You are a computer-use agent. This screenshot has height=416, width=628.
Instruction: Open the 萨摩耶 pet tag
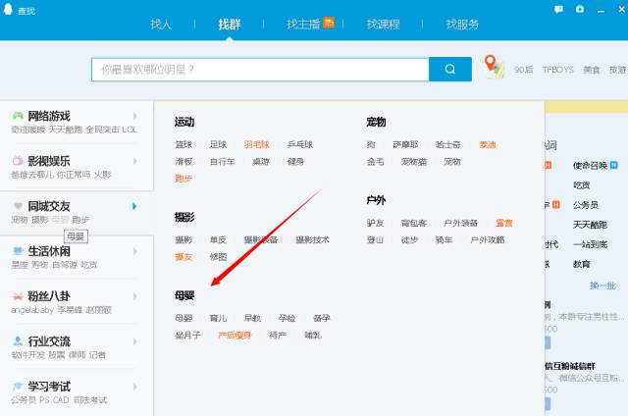405,144
